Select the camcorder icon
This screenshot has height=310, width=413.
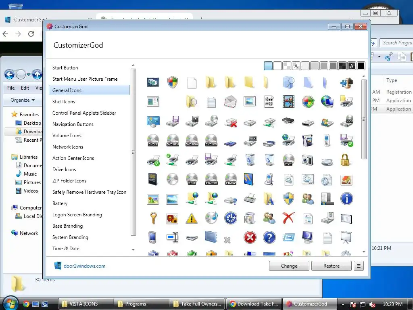(308, 140)
